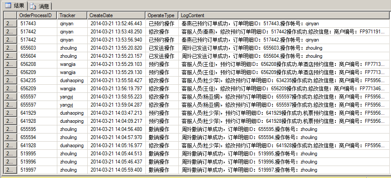Click date cell 2014-03-21 13:55:23.157
391x178 pixels.
(116, 56)
